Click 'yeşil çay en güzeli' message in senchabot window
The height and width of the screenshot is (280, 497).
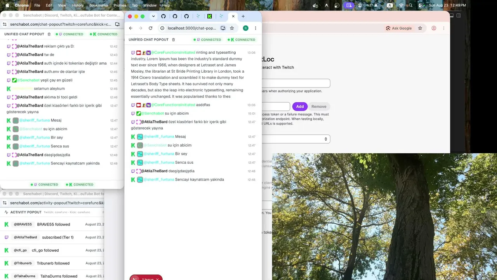pos(57,80)
